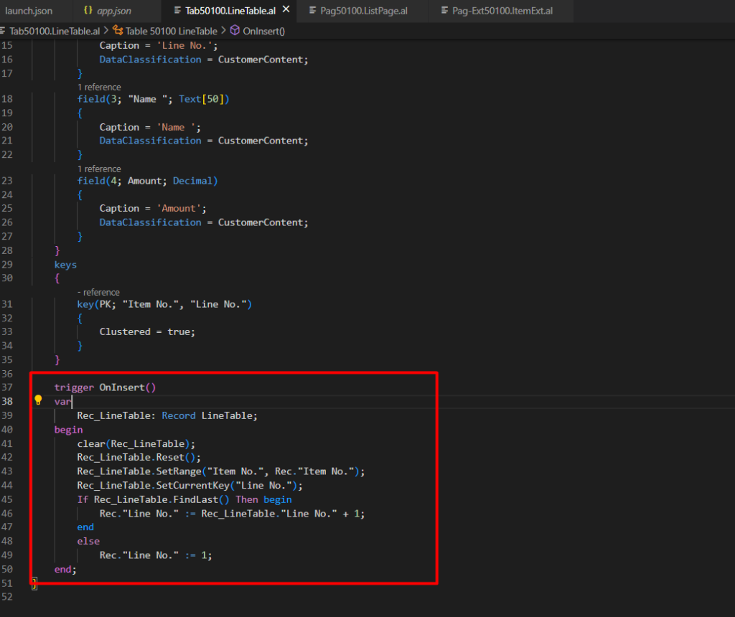Select Tab50100.LineTable.al breadcrumb item
The width and height of the screenshot is (735, 617).
(55, 32)
